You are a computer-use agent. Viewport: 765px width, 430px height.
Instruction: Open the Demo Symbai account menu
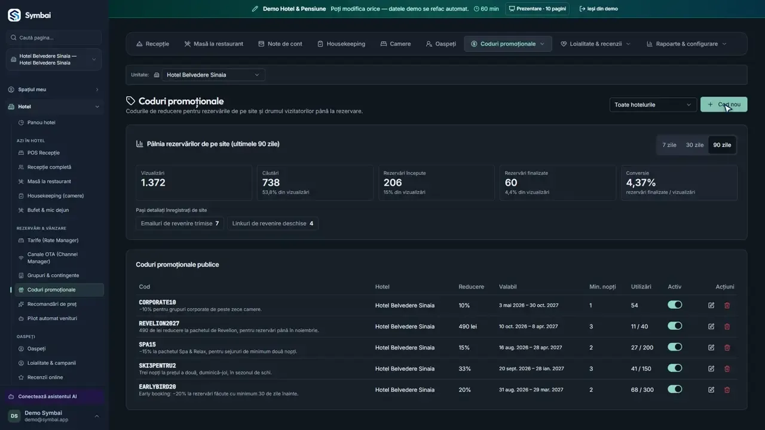coord(54,416)
